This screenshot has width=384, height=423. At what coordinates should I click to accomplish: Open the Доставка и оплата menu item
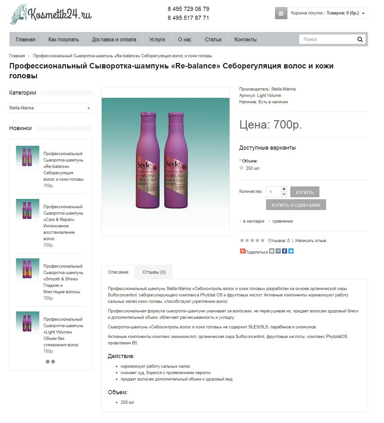[114, 39]
